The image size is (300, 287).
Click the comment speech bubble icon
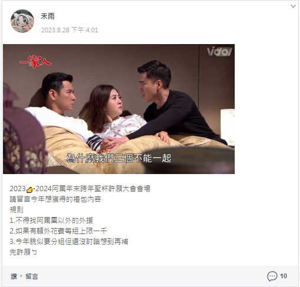272,276
